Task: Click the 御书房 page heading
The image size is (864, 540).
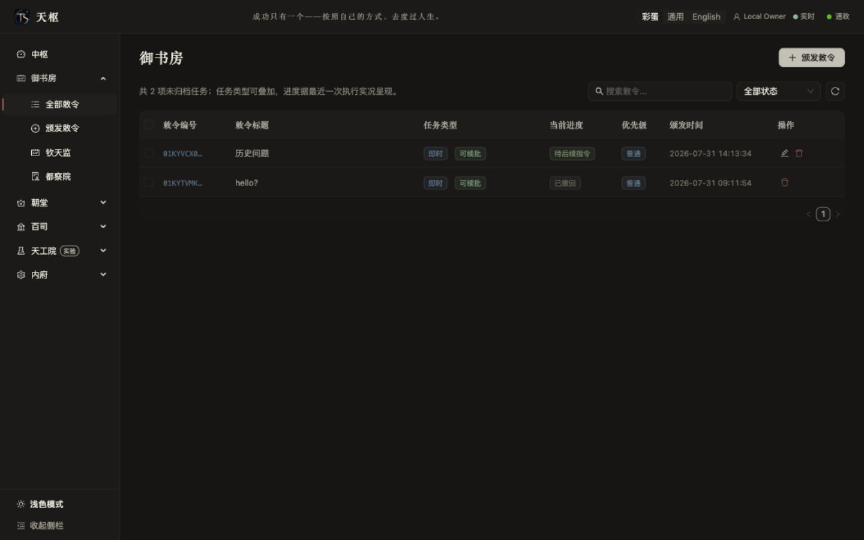Action: click(161, 58)
